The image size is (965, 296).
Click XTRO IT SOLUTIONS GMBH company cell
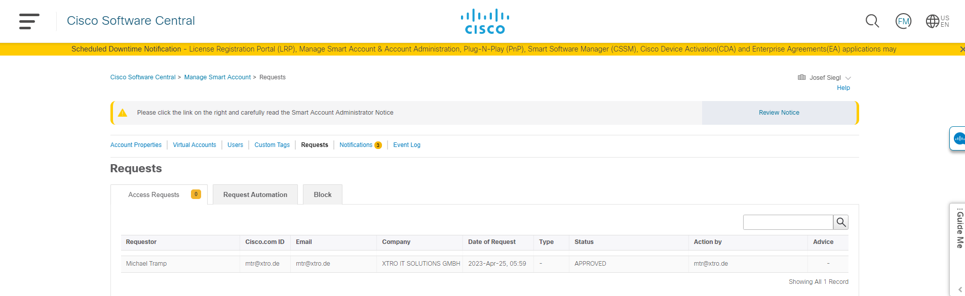pos(421,264)
